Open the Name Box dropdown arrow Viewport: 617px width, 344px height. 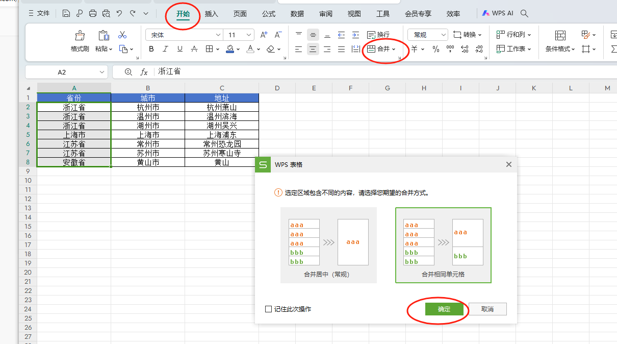point(102,72)
